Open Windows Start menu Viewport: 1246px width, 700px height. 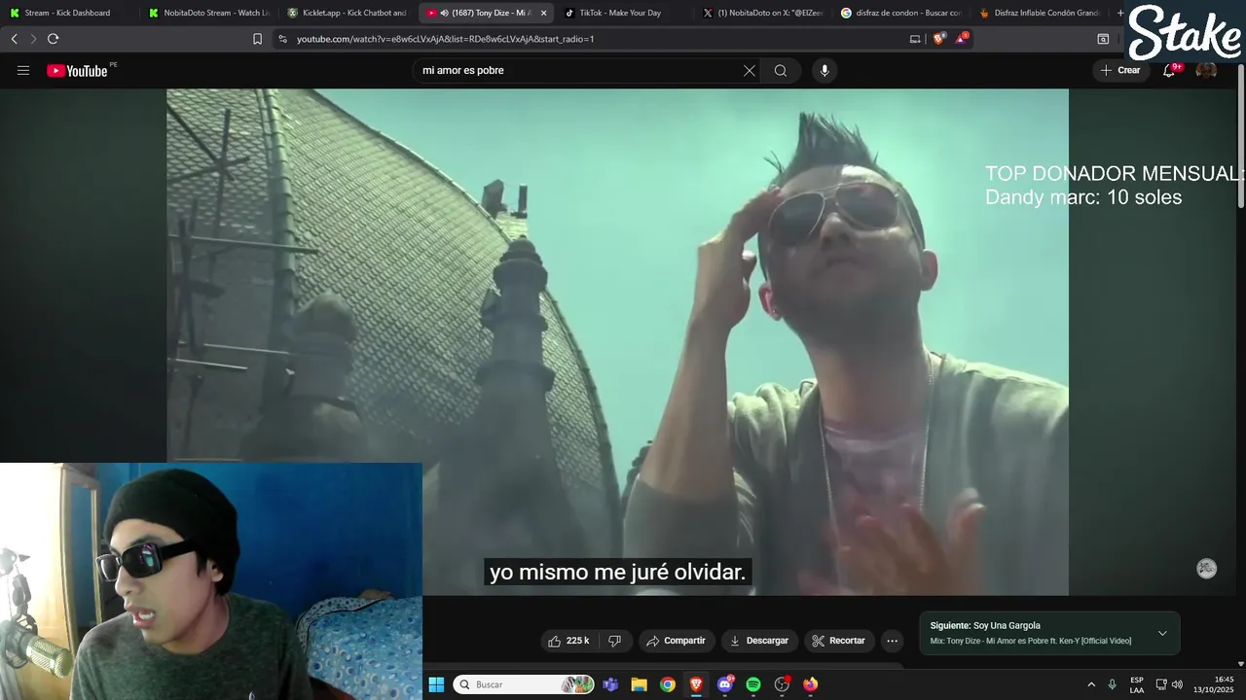tap(436, 684)
